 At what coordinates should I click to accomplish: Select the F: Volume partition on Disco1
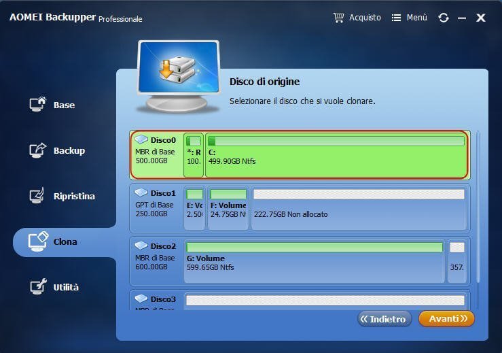(228, 207)
